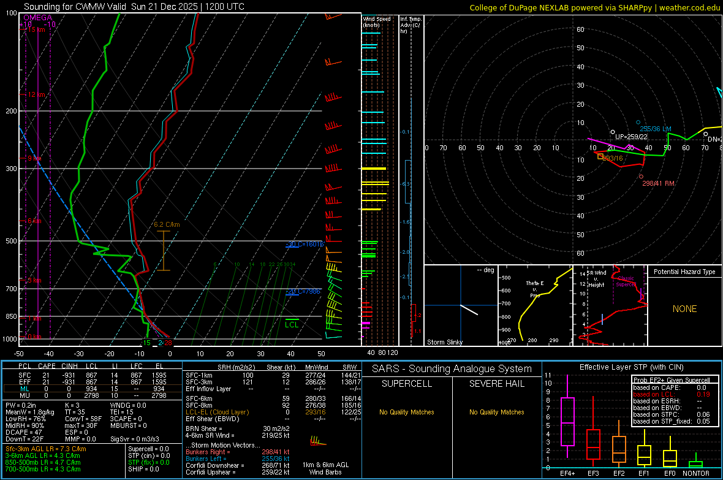Click the Theta-E v. Pres plot title
Screen dimensions: 723x480
pos(535,289)
